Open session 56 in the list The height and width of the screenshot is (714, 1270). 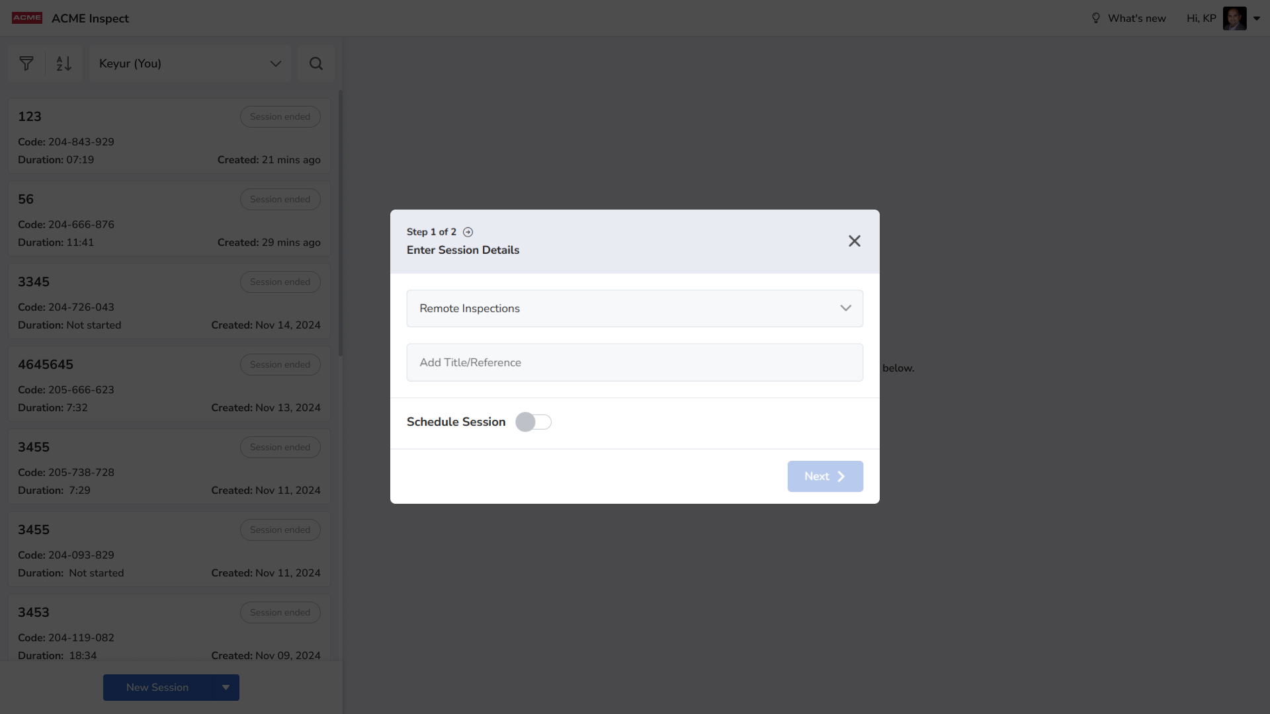[x=169, y=219]
